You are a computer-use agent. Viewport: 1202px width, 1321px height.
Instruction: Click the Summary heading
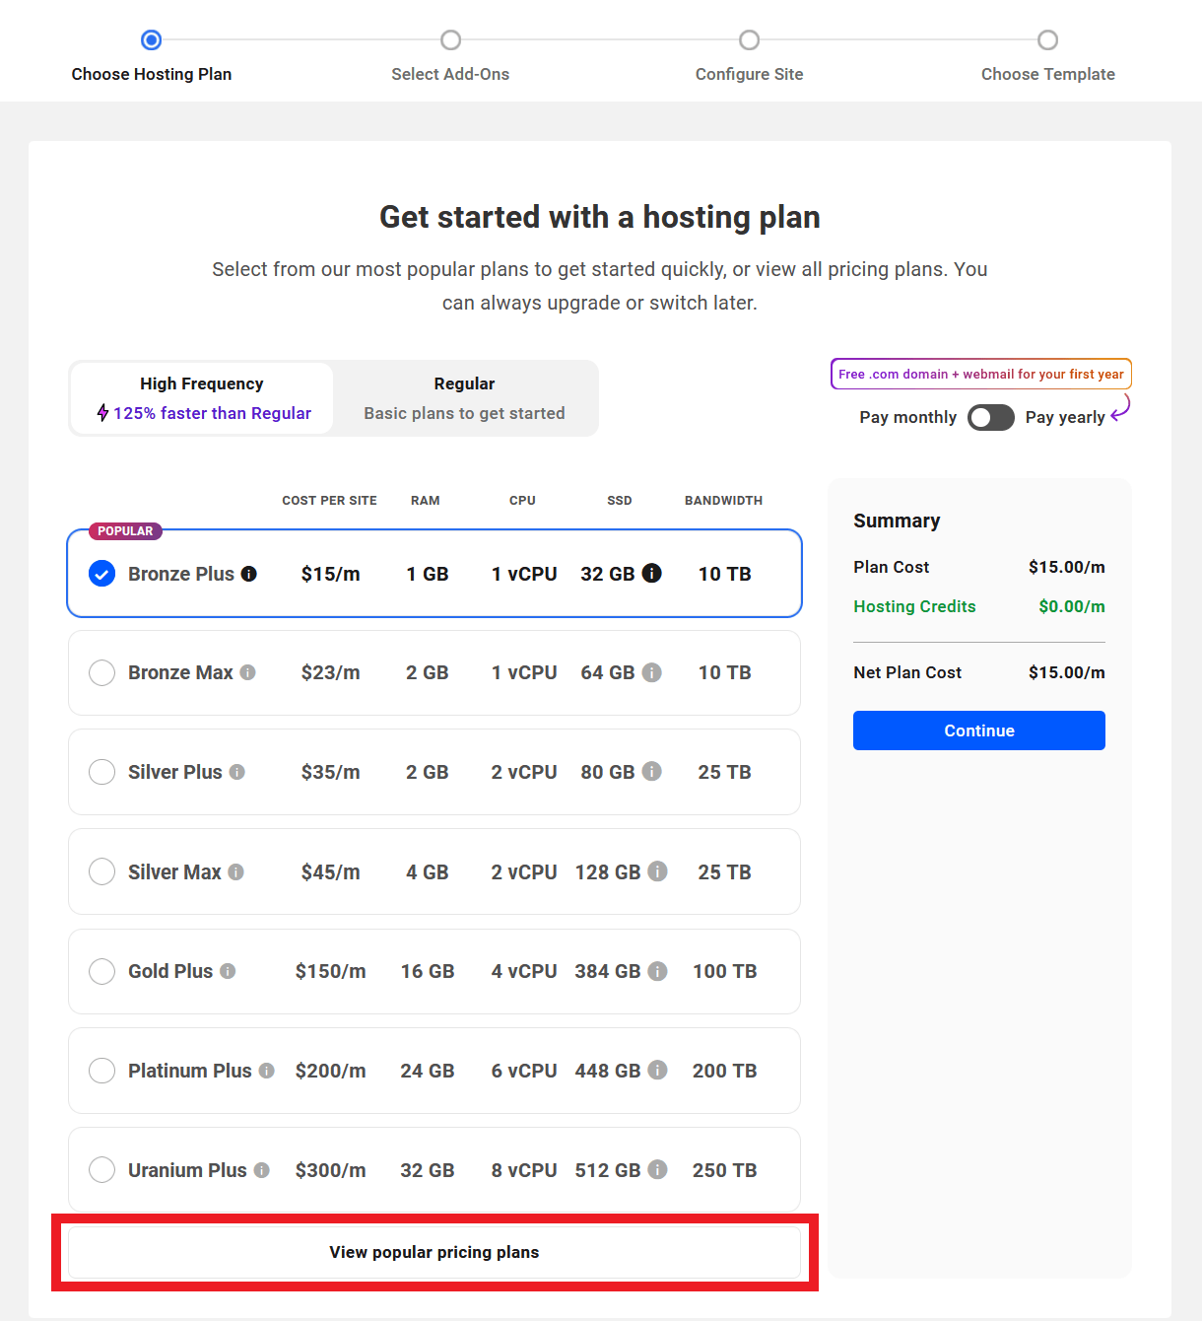click(897, 521)
